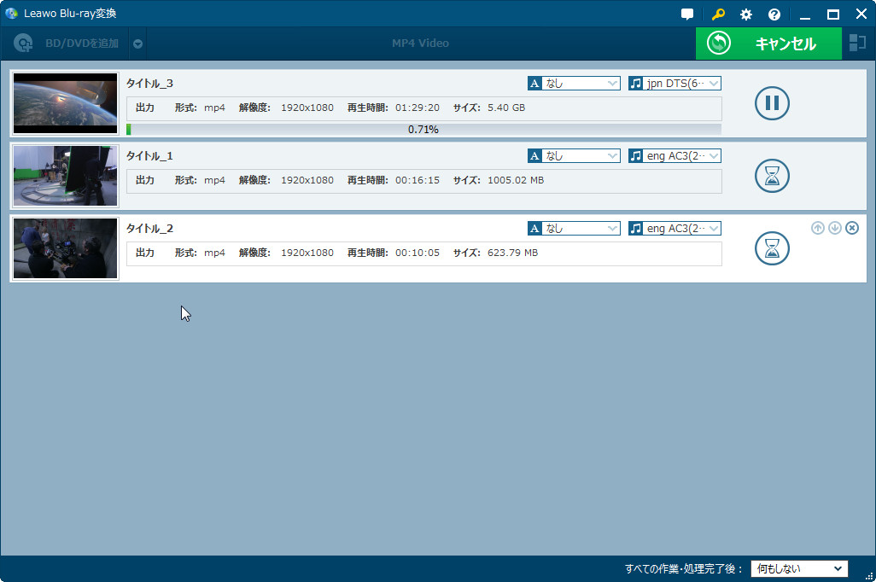The width and height of the screenshot is (876, 582).
Task: Remove タイトル_2 with the circled X icon
Action: (852, 227)
